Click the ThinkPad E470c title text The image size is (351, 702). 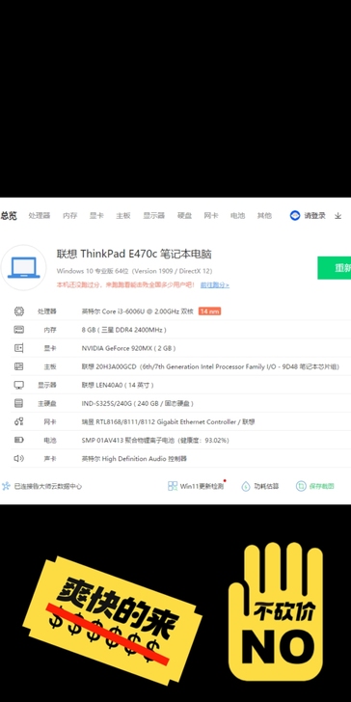[x=134, y=255]
